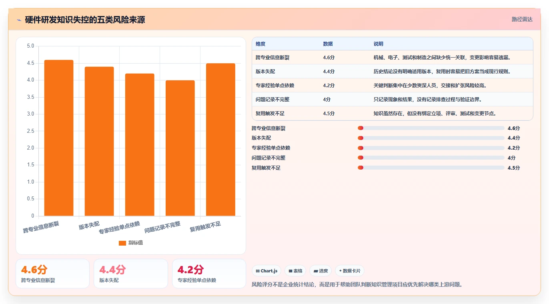The height and width of the screenshot is (304, 549).
Task: Select the chart bar for 复用触发不足
Action: [x=220, y=140]
